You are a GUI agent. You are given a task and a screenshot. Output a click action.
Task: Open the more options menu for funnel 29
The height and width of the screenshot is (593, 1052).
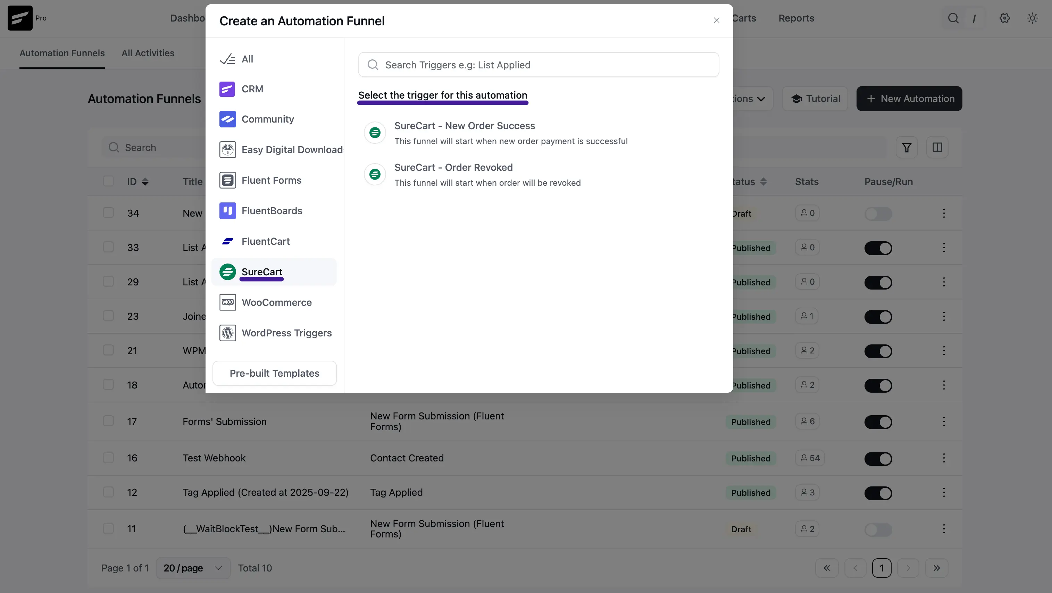[x=944, y=282]
